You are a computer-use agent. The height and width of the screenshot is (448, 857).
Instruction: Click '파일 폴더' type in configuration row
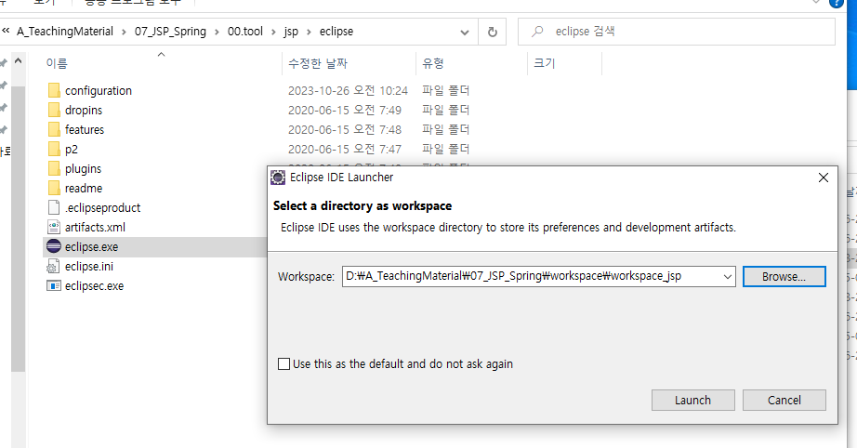coord(446,91)
